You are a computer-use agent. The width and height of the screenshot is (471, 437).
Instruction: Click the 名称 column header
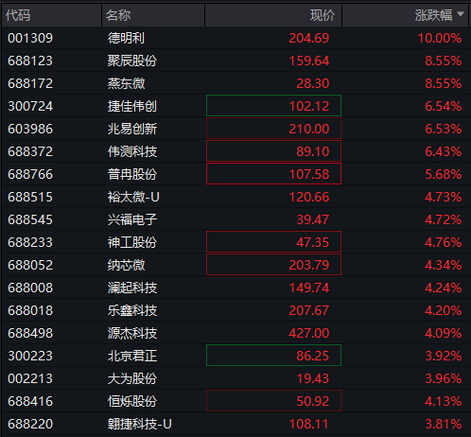118,15
